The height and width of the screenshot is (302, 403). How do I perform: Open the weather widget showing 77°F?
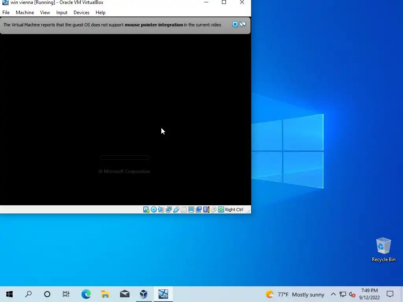pos(295,294)
